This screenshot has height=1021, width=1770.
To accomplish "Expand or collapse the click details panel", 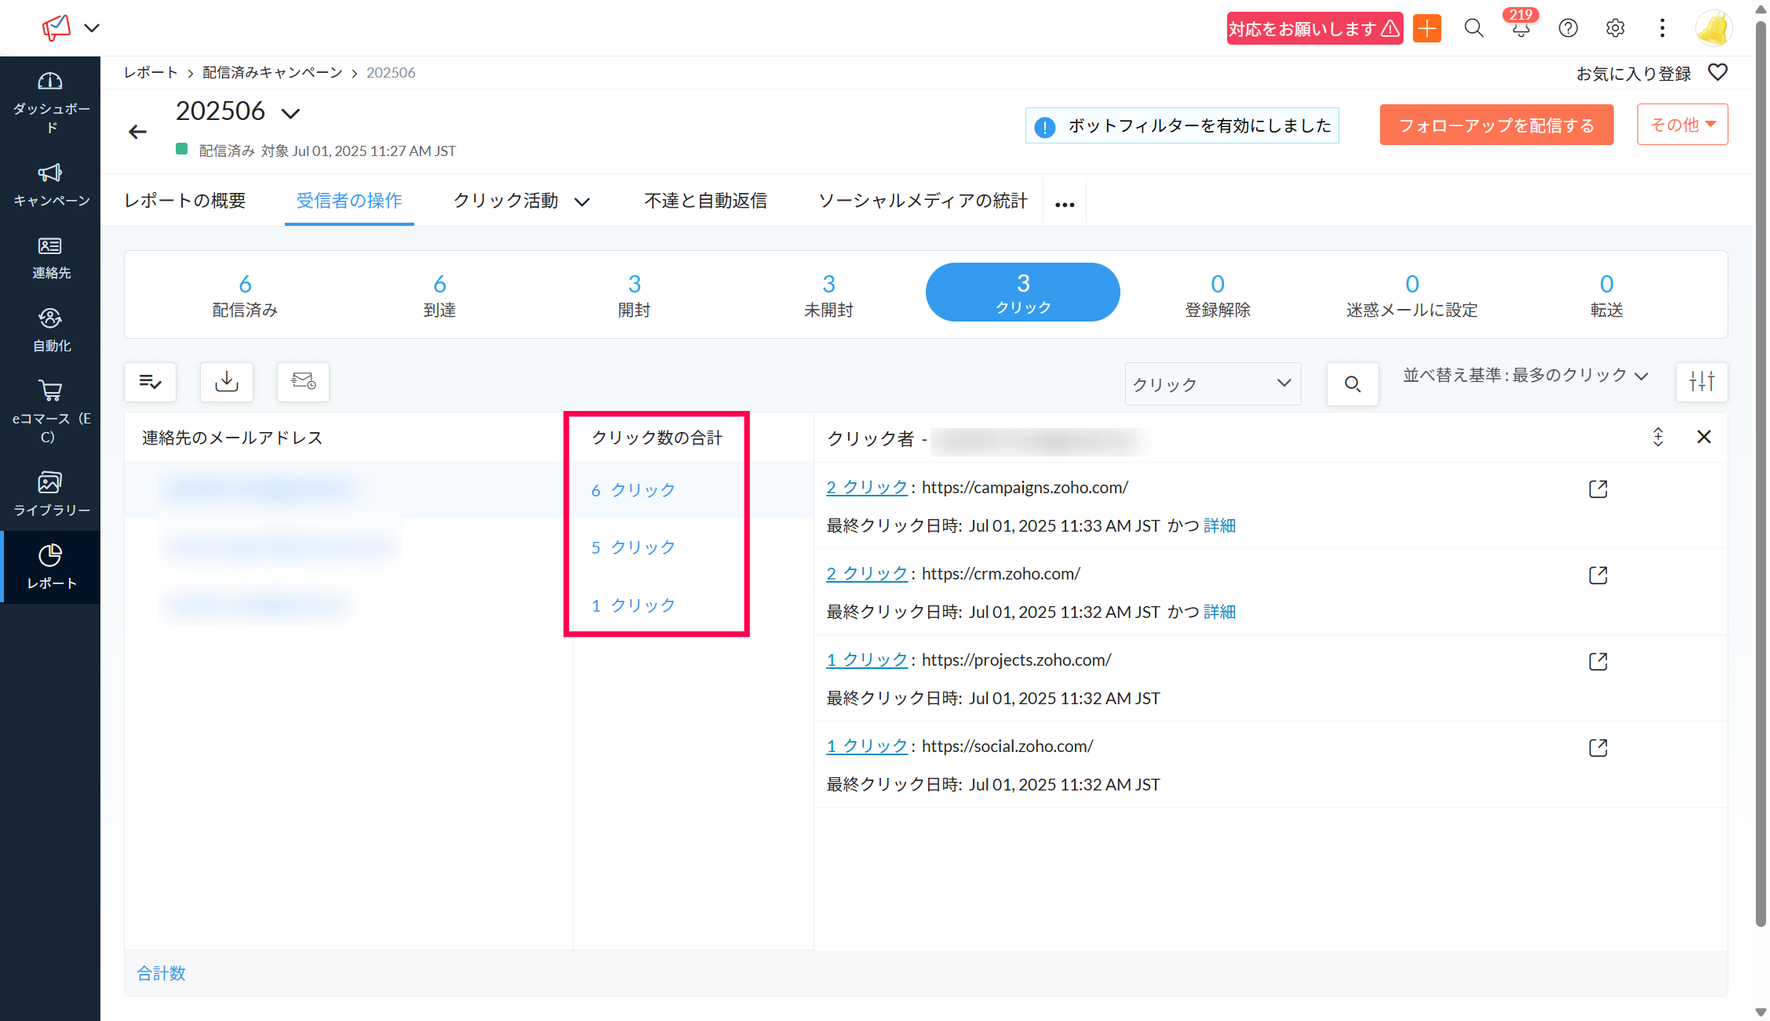I will coord(1658,438).
